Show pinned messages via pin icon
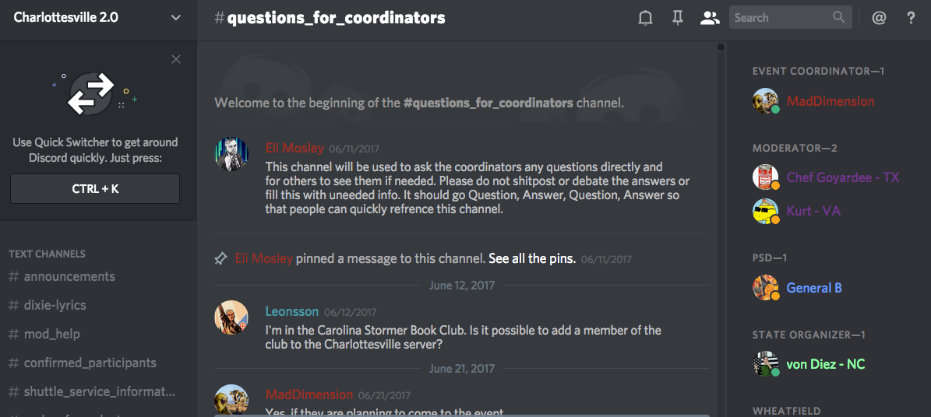Viewport: 931px width, 417px height. pyautogui.click(x=678, y=18)
